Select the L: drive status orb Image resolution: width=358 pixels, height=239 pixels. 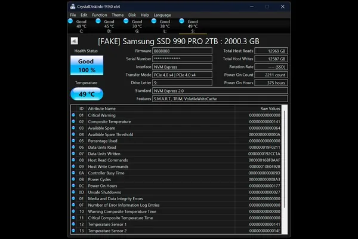(x=154, y=21)
